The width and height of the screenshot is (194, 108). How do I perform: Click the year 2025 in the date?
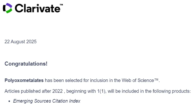click(x=31, y=42)
